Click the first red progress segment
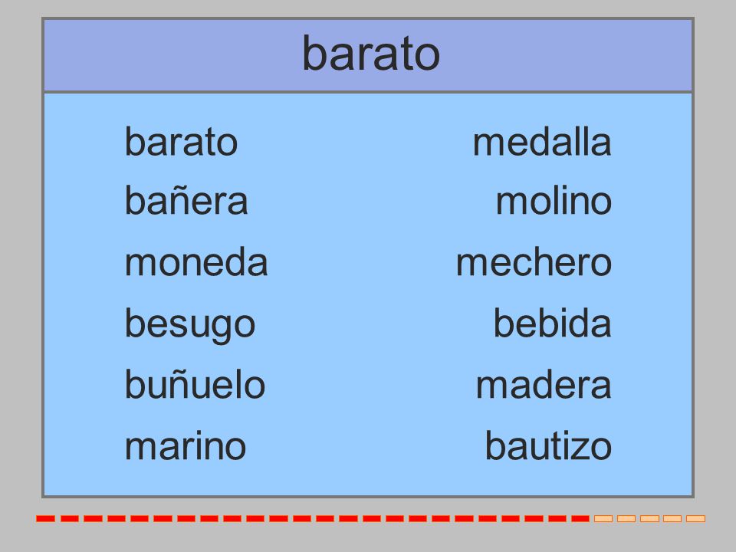 pos(45,519)
